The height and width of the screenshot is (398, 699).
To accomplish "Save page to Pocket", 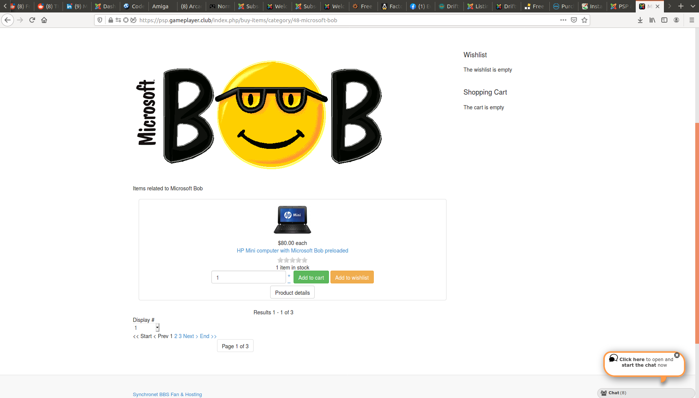I will [x=574, y=20].
